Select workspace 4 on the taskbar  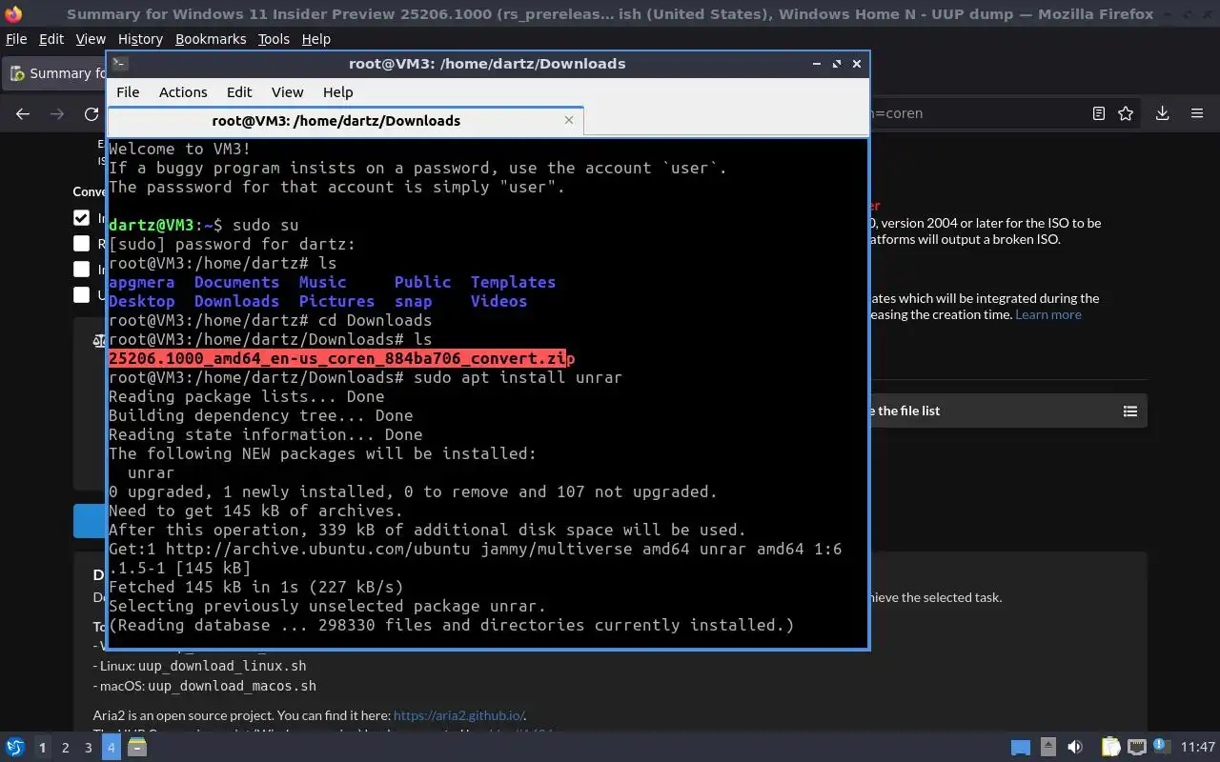(x=111, y=748)
